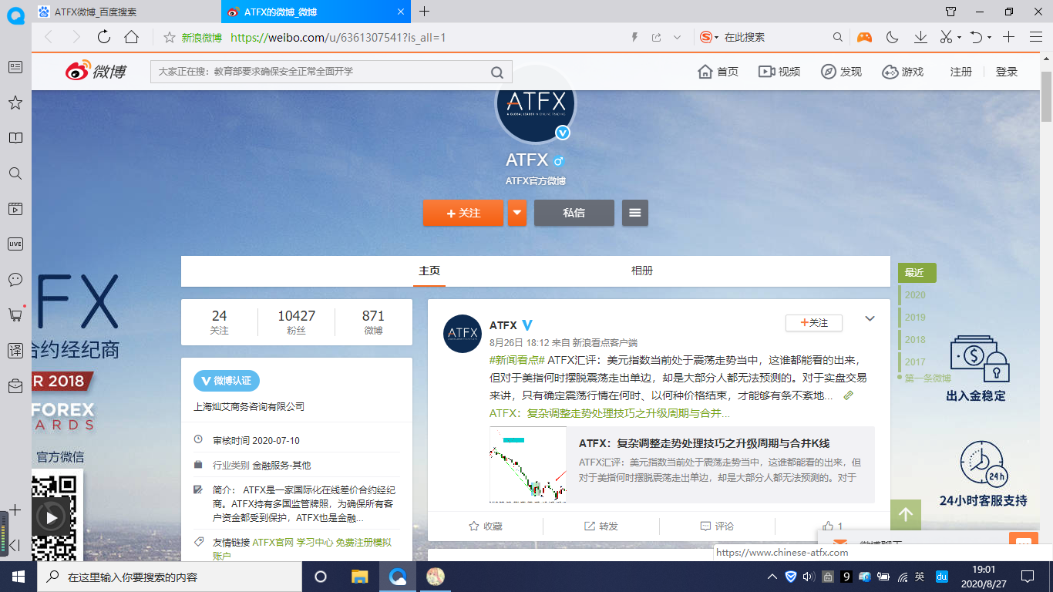Click the 登录 login link
The image size is (1053, 592).
click(x=1007, y=72)
